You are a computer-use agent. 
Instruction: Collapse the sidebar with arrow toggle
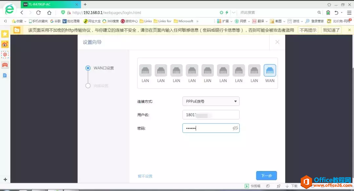coord(5,21)
